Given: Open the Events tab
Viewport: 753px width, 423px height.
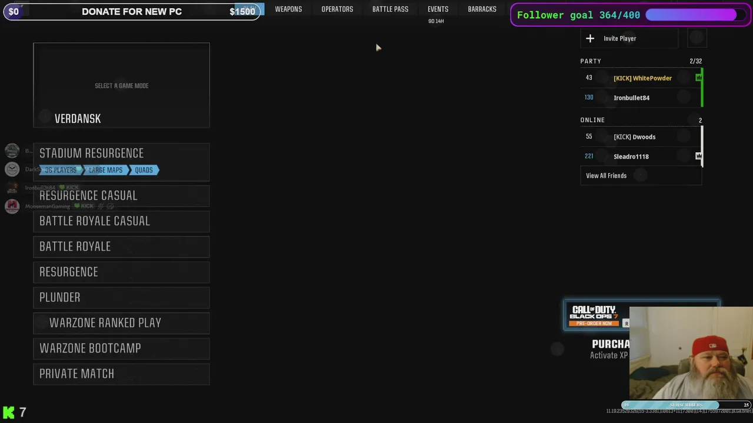Looking at the screenshot, I should click(x=438, y=9).
